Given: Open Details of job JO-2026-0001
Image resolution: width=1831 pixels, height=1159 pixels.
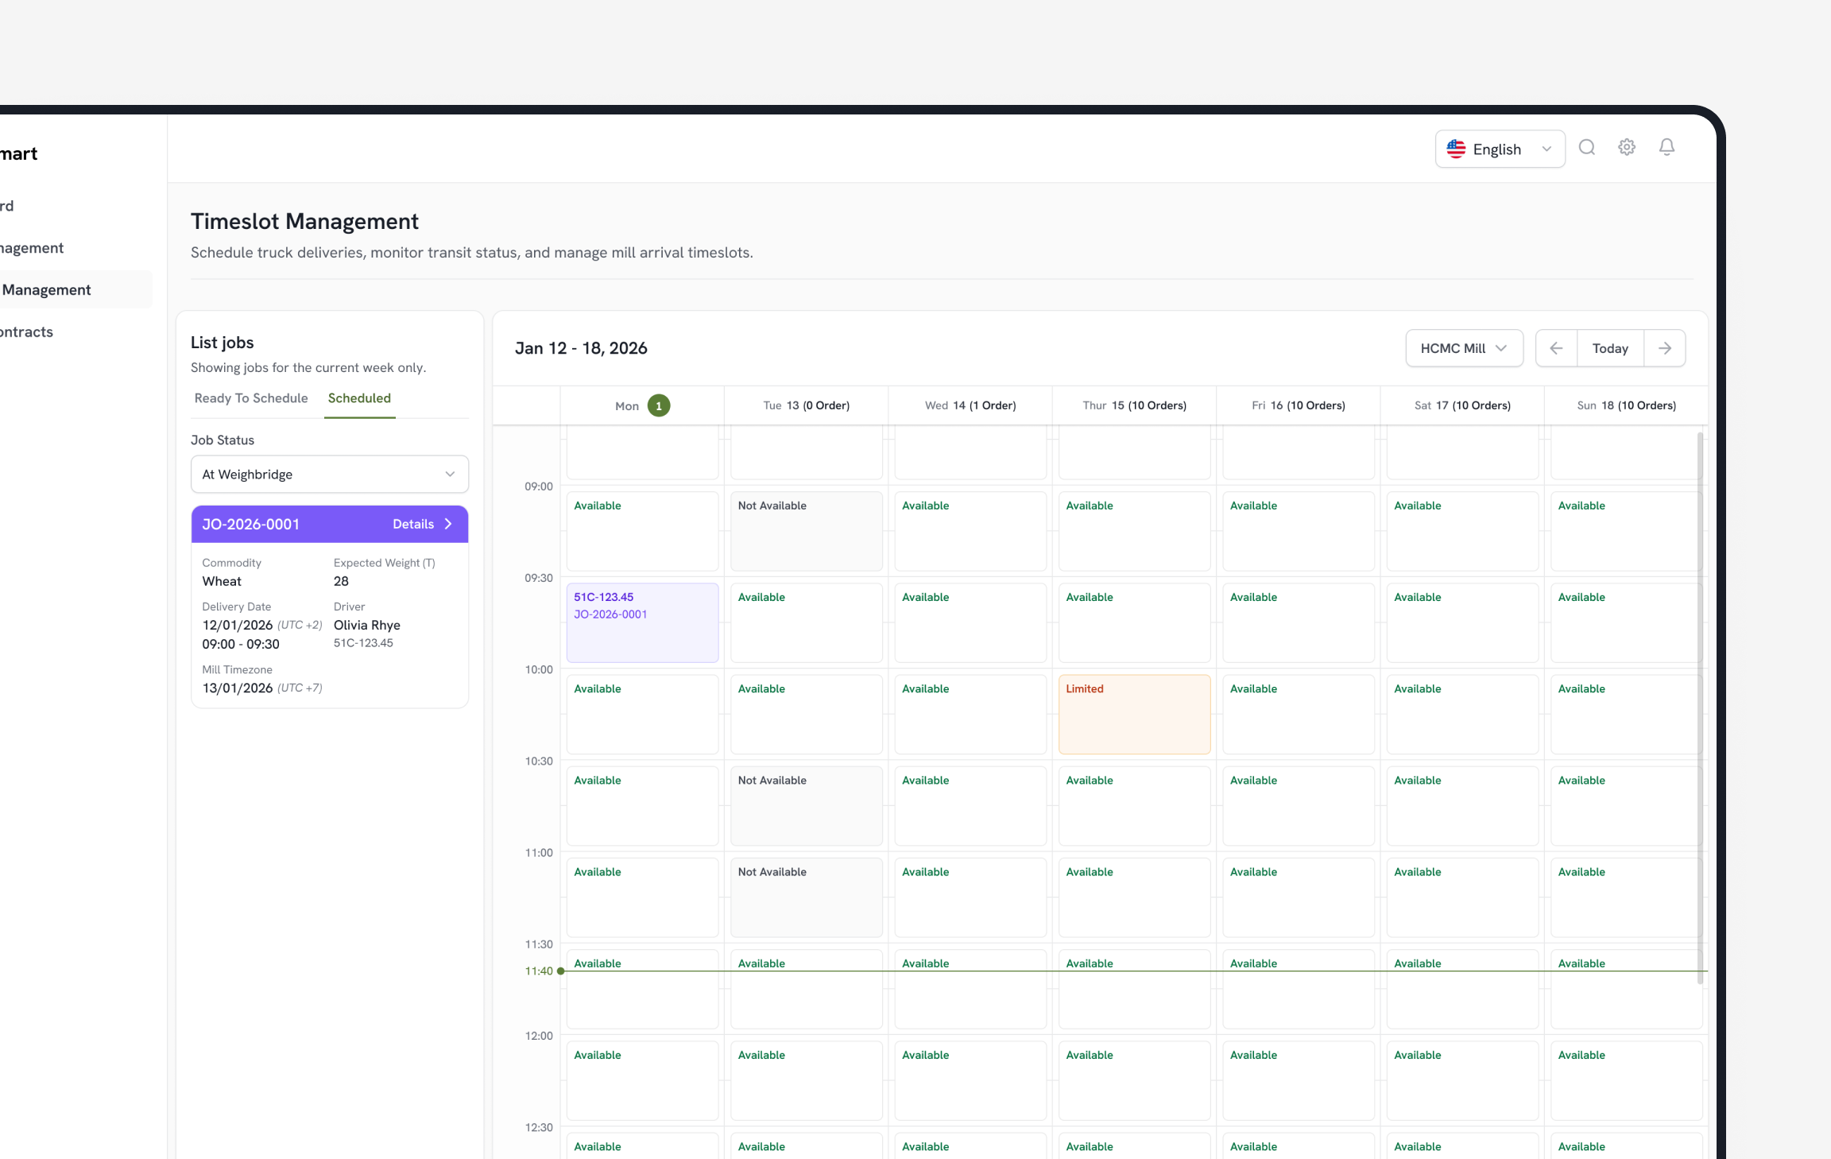Looking at the screenshot, I should [x=422, y=524].
